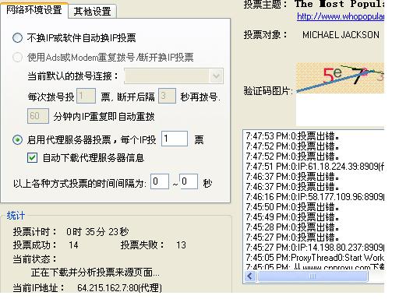Click the 投票成功 count 14
399x299 pixels.
point(73,245)
